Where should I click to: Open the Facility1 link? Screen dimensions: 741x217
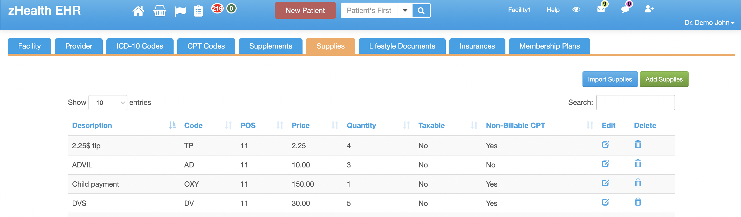(x=519, y=10)
